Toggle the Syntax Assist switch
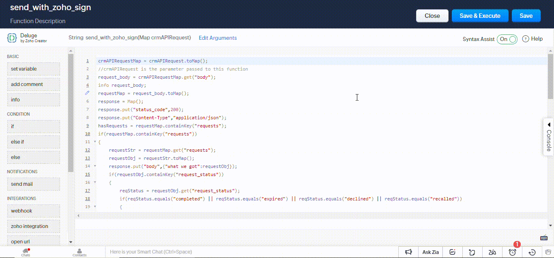 coord(507,39)
